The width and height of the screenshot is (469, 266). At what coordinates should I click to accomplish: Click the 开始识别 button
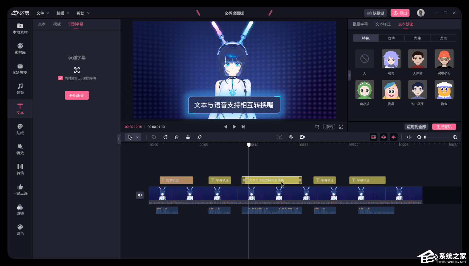point(77,96)
